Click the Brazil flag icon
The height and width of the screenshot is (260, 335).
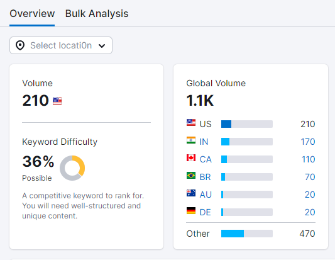(x=191, y=175)
